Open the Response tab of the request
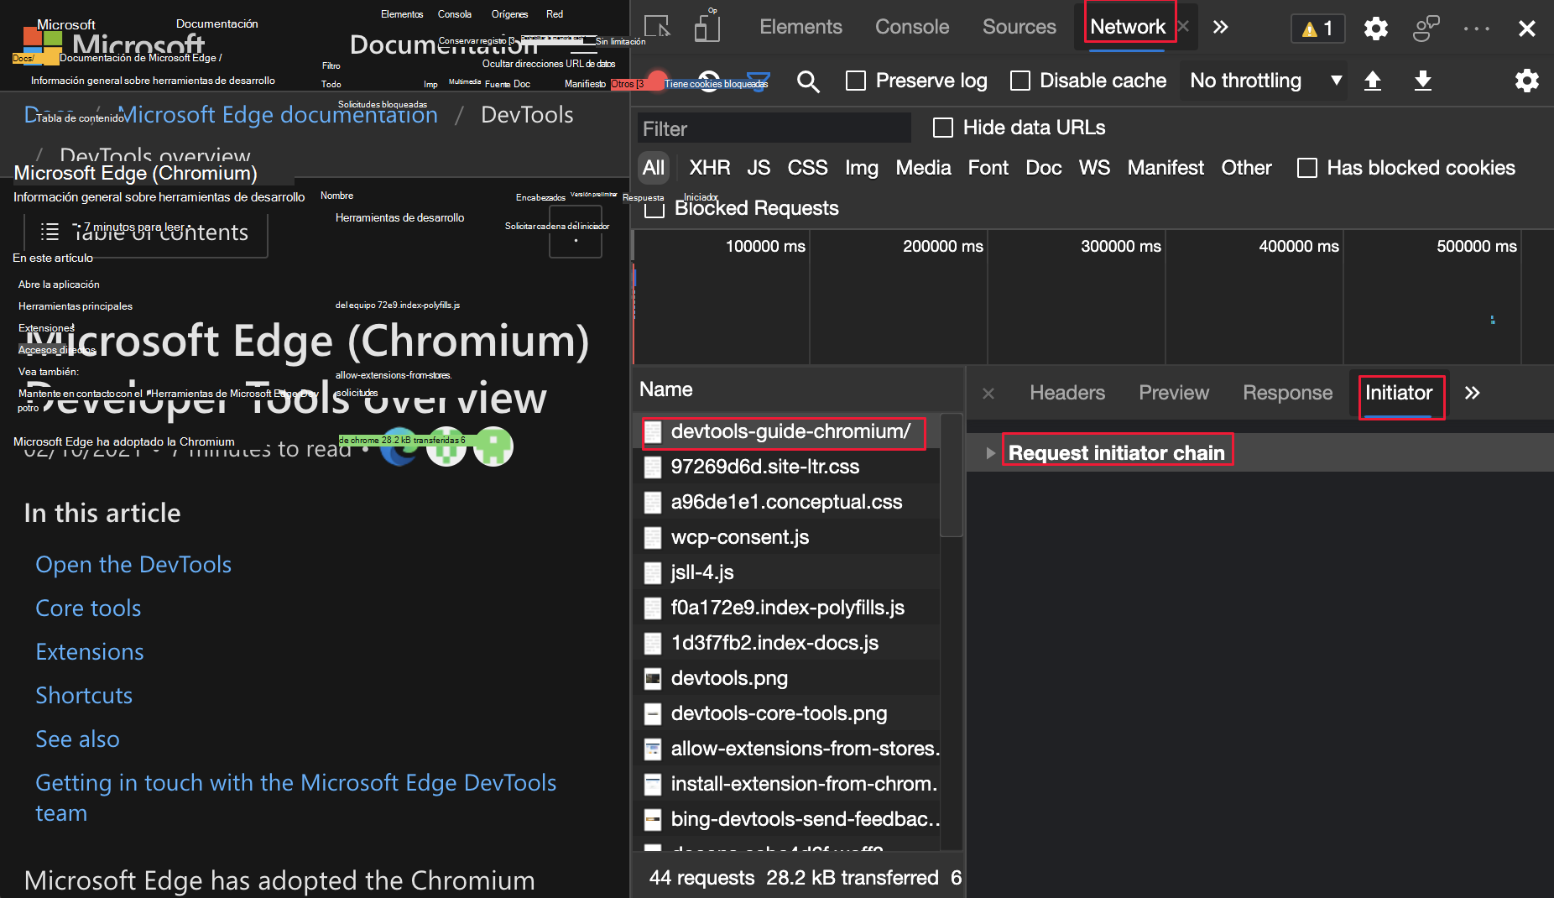Screen dimensions: 1554x898 [1287, 393]
